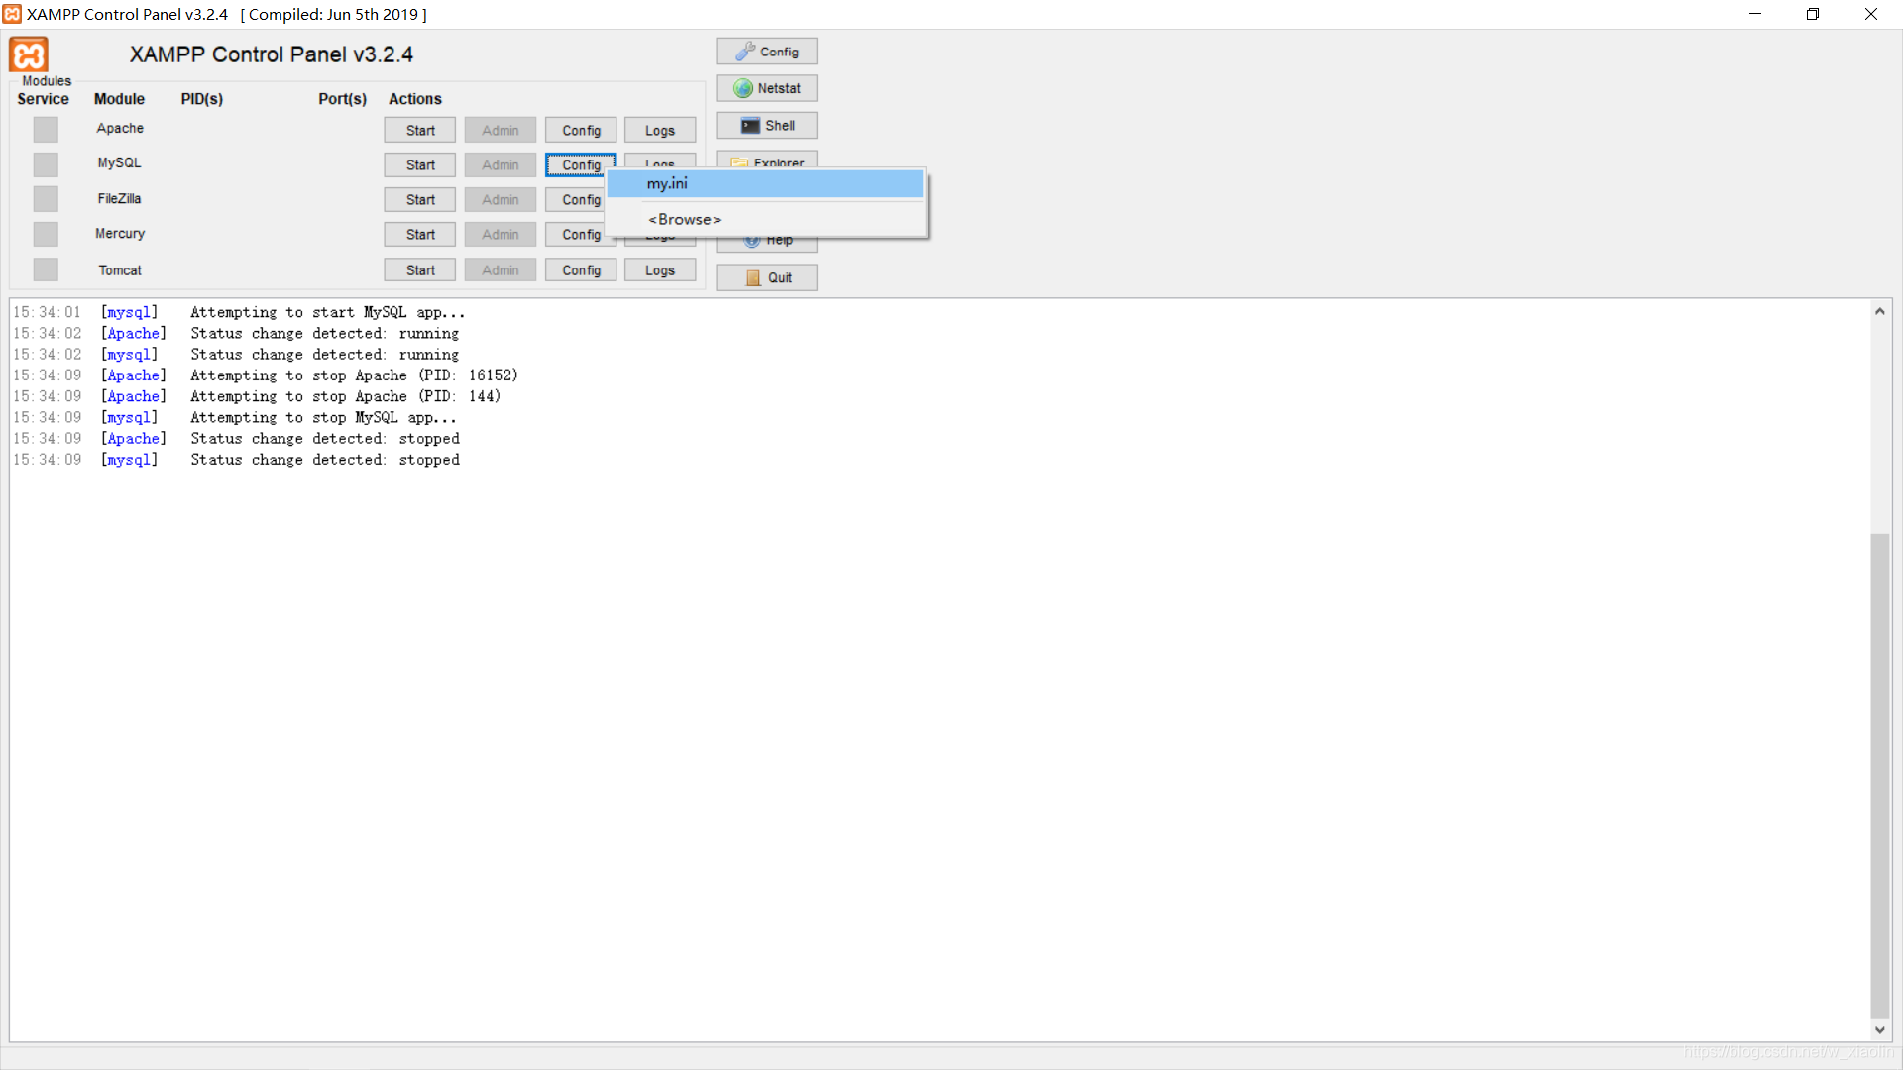Open Apache Config dropdown button
Viewport: 1903px width, 1070px height.
coord(581,130)
